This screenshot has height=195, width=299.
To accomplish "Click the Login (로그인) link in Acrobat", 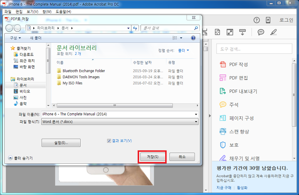I will (286, 20).
